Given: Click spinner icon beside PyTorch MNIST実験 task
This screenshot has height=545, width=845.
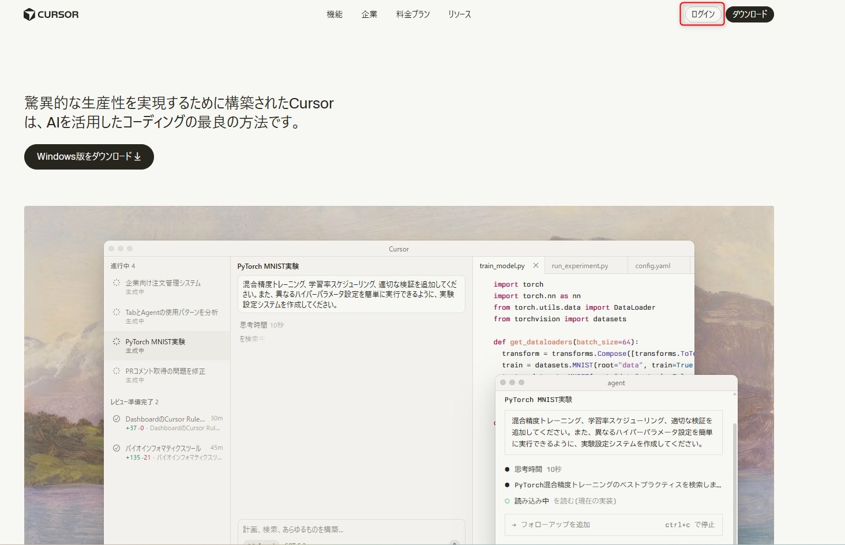Looking at the screenshot, I should pyautogui.click(x=117, y=342).
